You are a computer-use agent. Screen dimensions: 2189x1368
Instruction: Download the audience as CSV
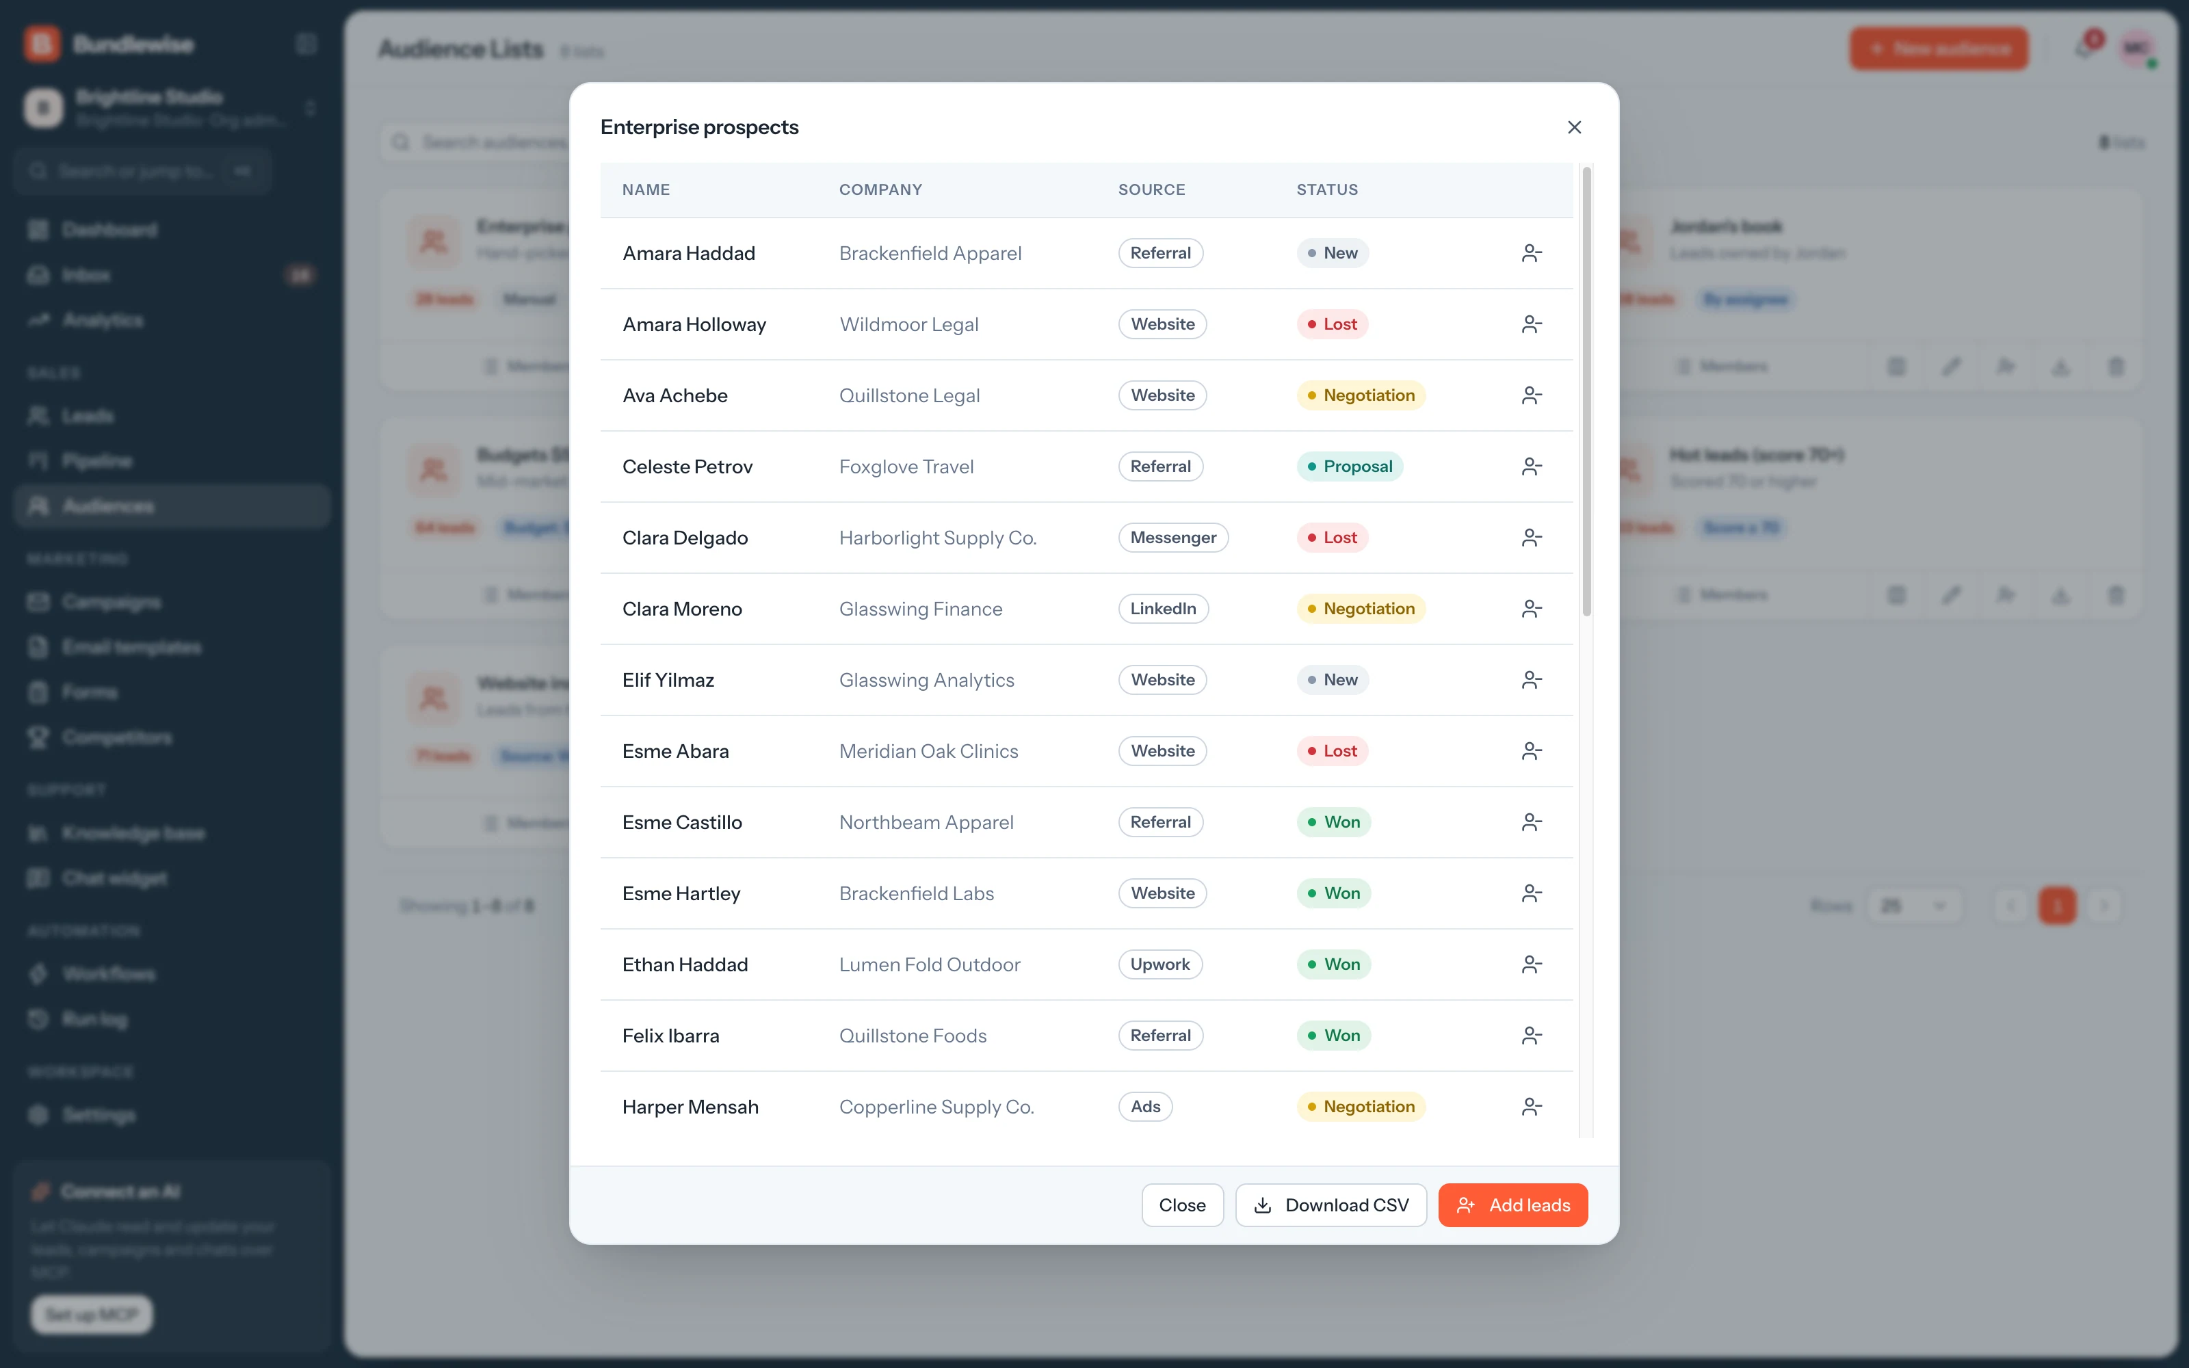1331,1205
